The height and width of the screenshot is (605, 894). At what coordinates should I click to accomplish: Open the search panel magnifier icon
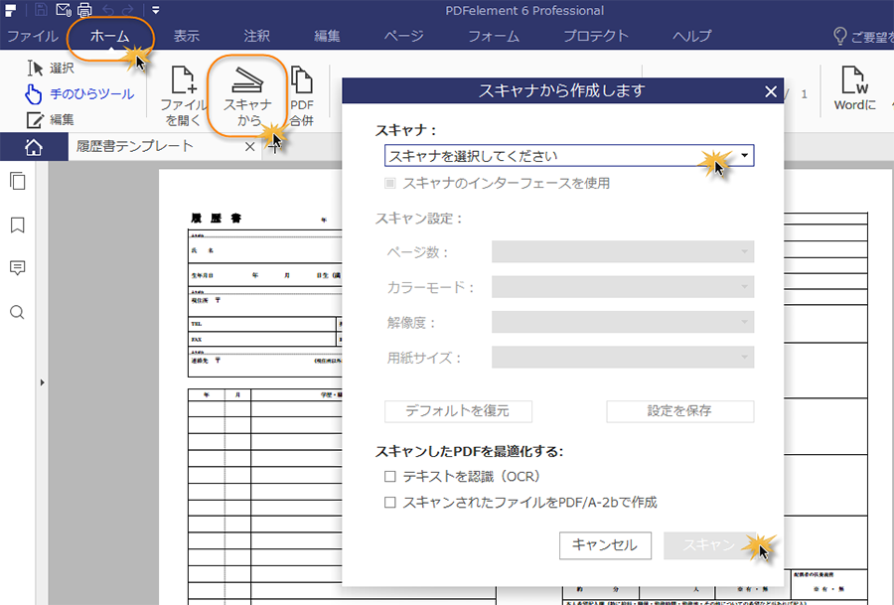[x=17, y=313]
